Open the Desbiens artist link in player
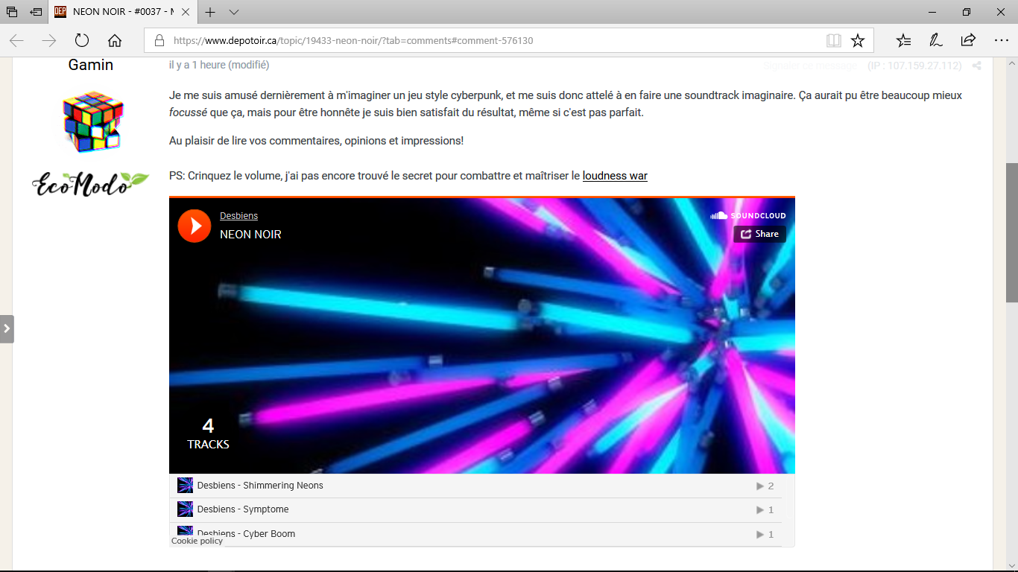This screenshot has height=572, width=1018. [x=238, y=216]
